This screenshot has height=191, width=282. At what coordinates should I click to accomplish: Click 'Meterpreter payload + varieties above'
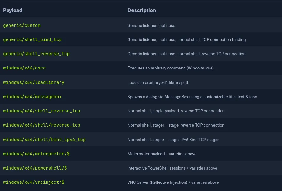(x=162, y=154)
